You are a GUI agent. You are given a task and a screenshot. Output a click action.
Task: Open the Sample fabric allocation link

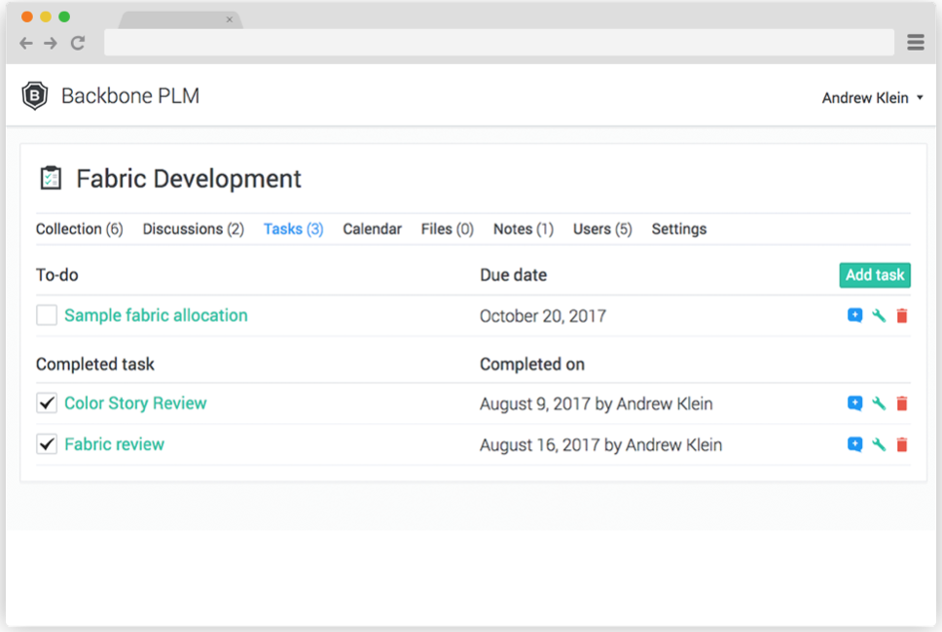point(156,315)
